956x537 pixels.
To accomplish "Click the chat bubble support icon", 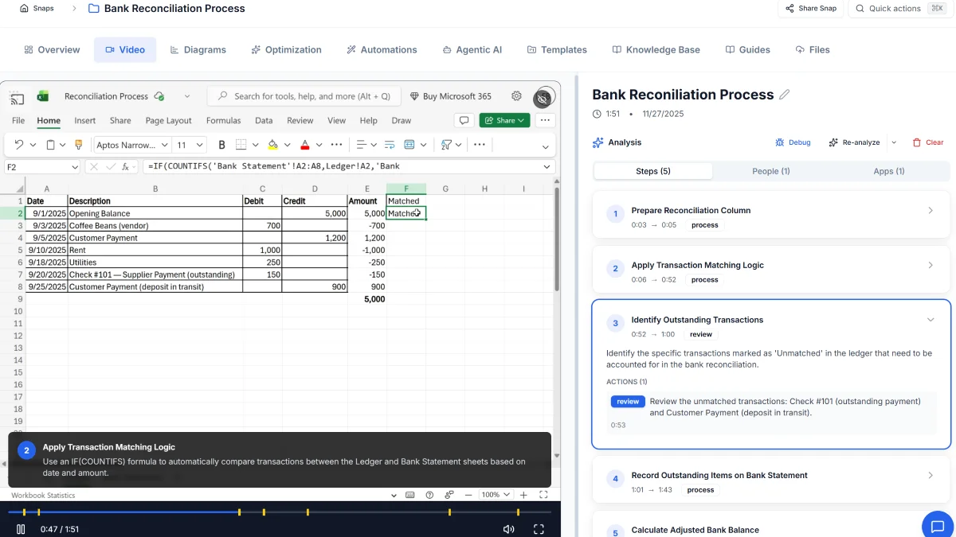I will 938,527.
